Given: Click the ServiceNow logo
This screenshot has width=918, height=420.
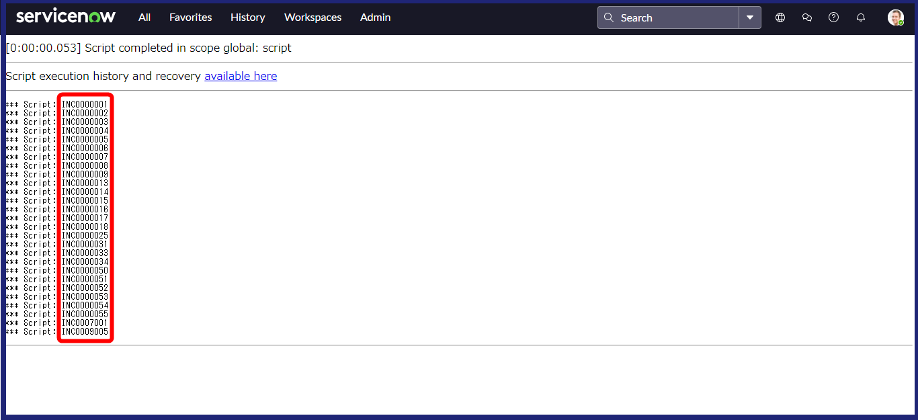Looking at the screenshot, I should (x=66, y=17).
